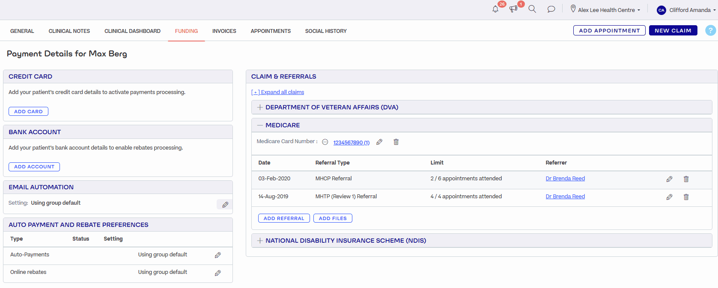Open the search magnifier icon

[x=532, y=9]
